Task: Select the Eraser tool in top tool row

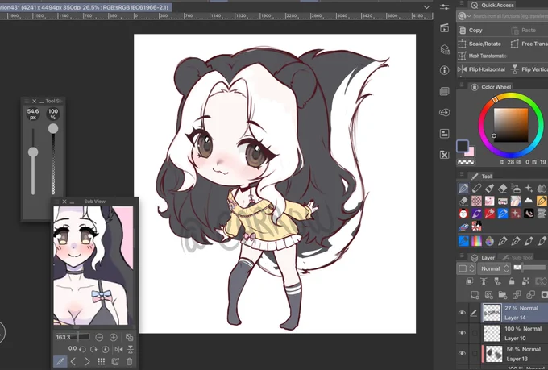Action: tap(502, 189)
